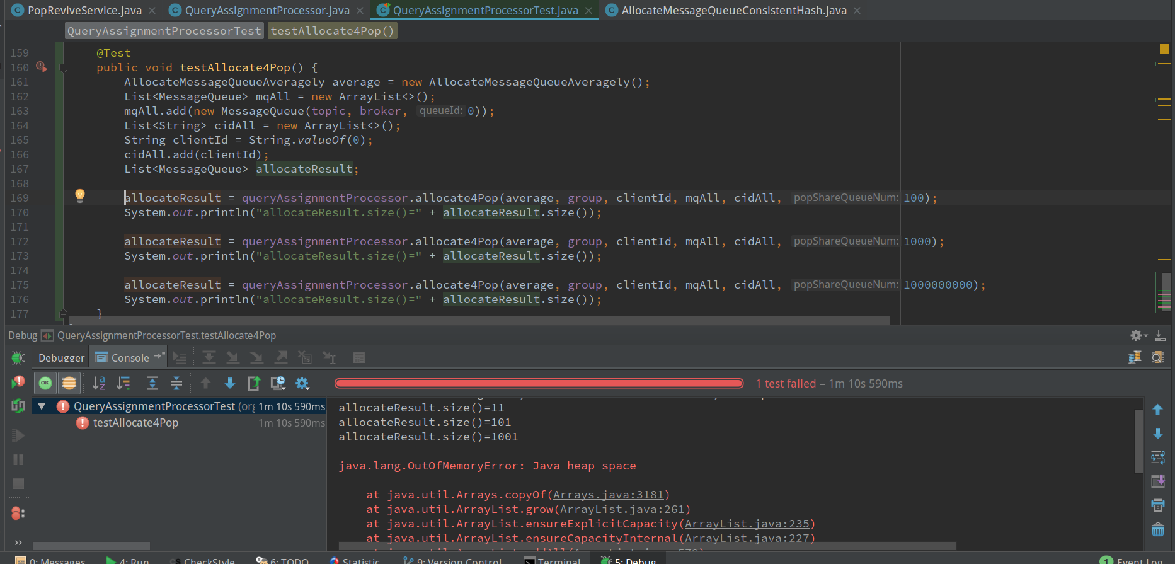Go to next failed test blue arrow

coord(230,383)
